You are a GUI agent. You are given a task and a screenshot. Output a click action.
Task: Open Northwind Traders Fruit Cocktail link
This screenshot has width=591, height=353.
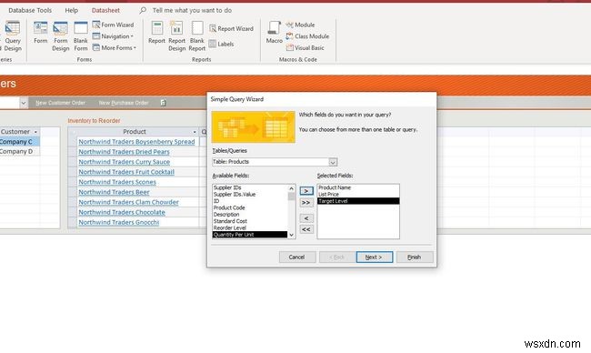pyautogui.click(x=126, y=172)
